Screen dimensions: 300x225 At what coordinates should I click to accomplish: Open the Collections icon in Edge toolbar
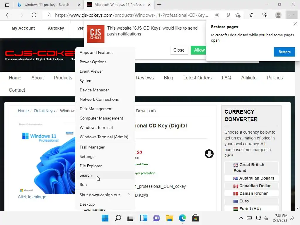[265, 15]
